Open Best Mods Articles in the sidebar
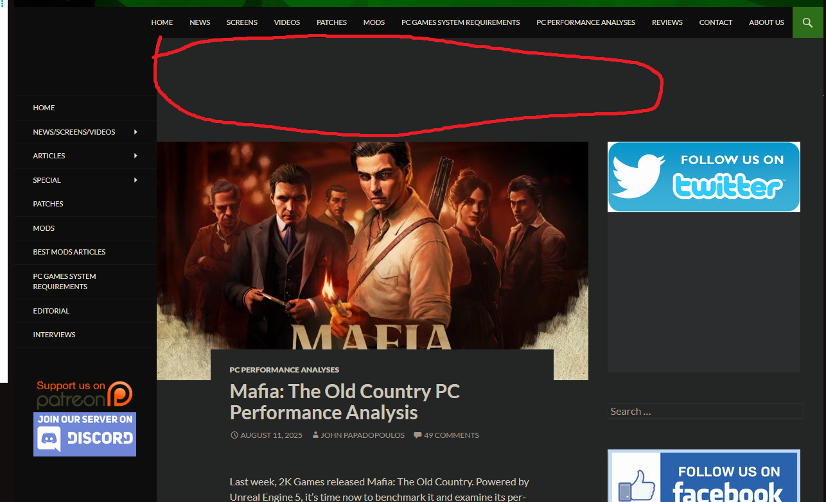Viewport: 826px width, 502px height. (69, 252)
